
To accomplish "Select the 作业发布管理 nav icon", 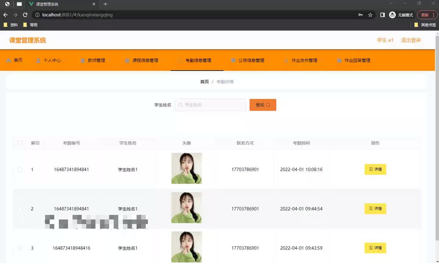I will tap(286, 60).
